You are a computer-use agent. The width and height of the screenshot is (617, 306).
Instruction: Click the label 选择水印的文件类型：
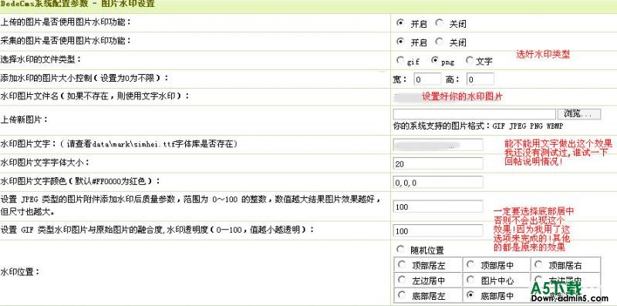pos(42,60)
